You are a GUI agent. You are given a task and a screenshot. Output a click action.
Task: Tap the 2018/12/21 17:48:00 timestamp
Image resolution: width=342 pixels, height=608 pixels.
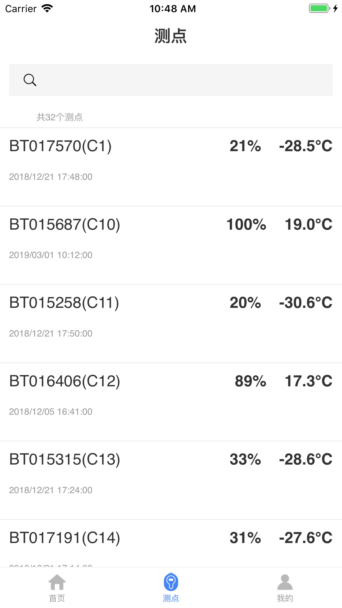point(51,177)
